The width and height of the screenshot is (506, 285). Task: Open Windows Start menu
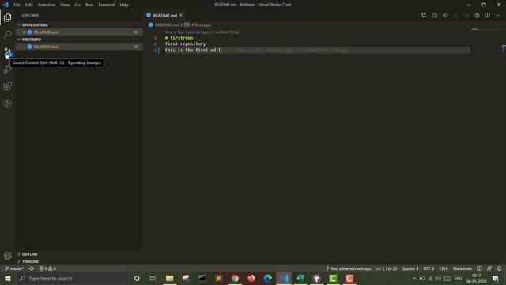[8, 278]
